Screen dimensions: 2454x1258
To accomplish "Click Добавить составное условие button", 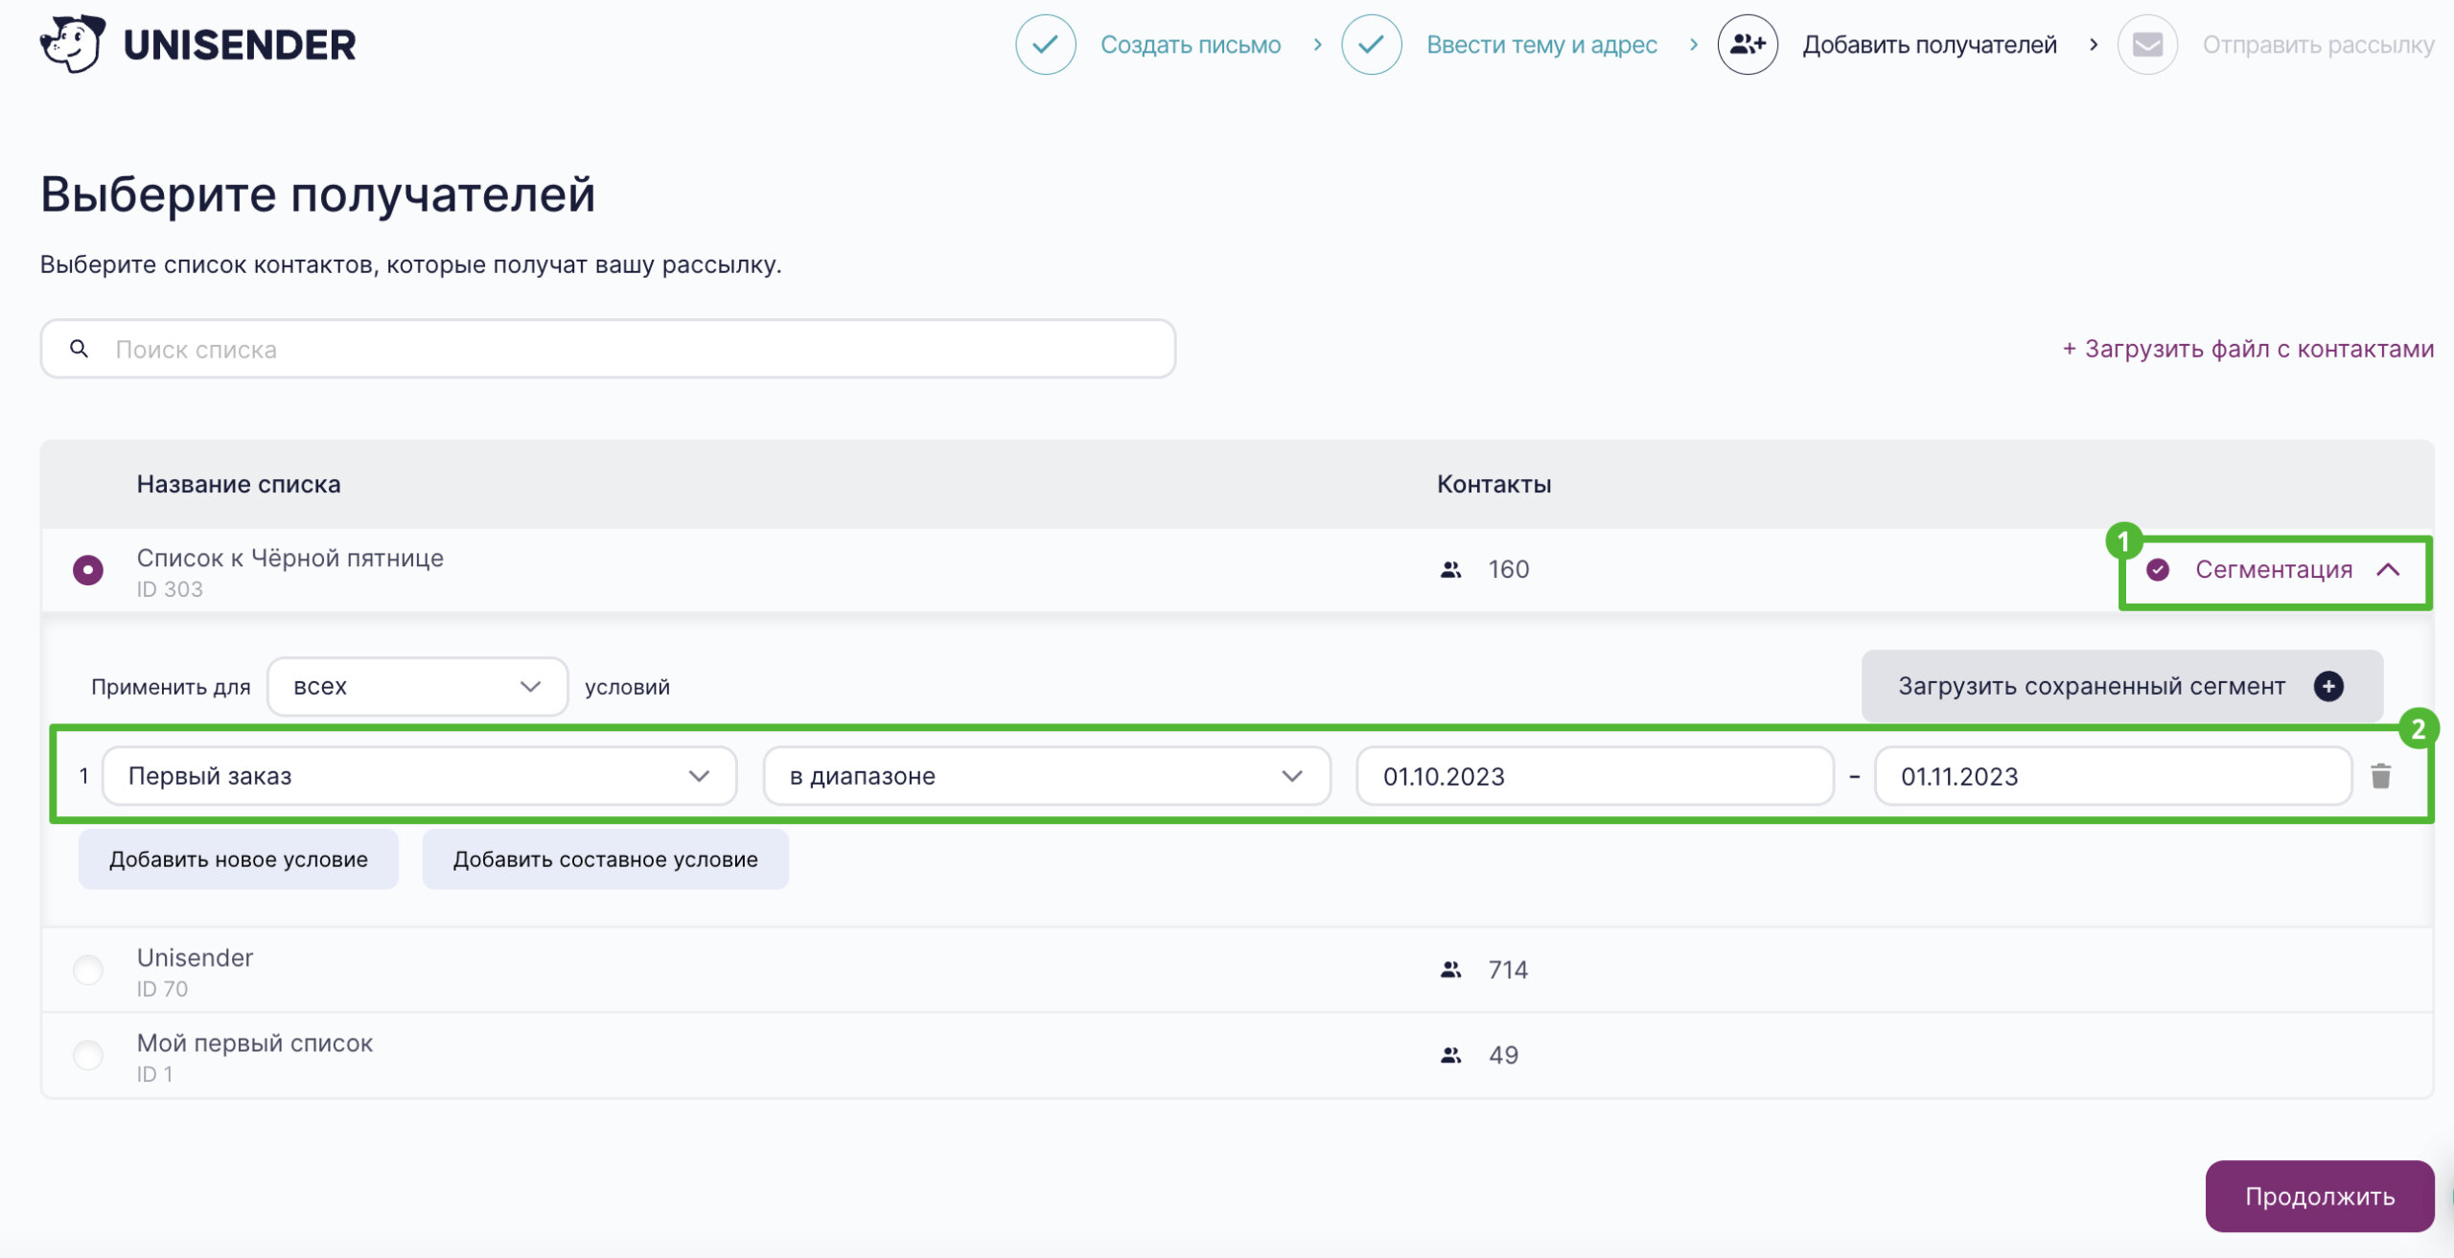I will coord(605,859).
